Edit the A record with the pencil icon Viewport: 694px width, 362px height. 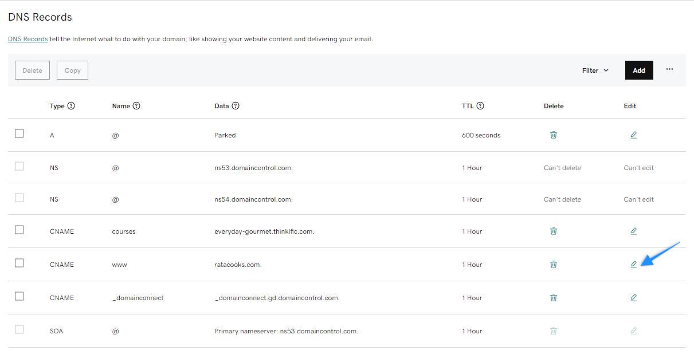coord(633,135)
